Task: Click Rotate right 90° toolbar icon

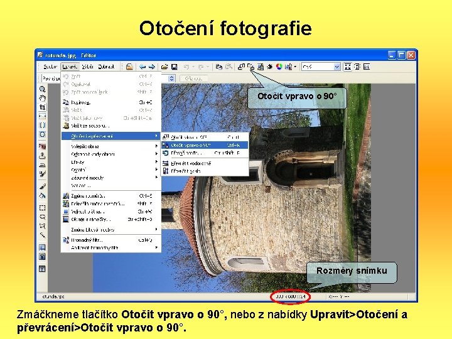Action: click(x=251, y=67)
